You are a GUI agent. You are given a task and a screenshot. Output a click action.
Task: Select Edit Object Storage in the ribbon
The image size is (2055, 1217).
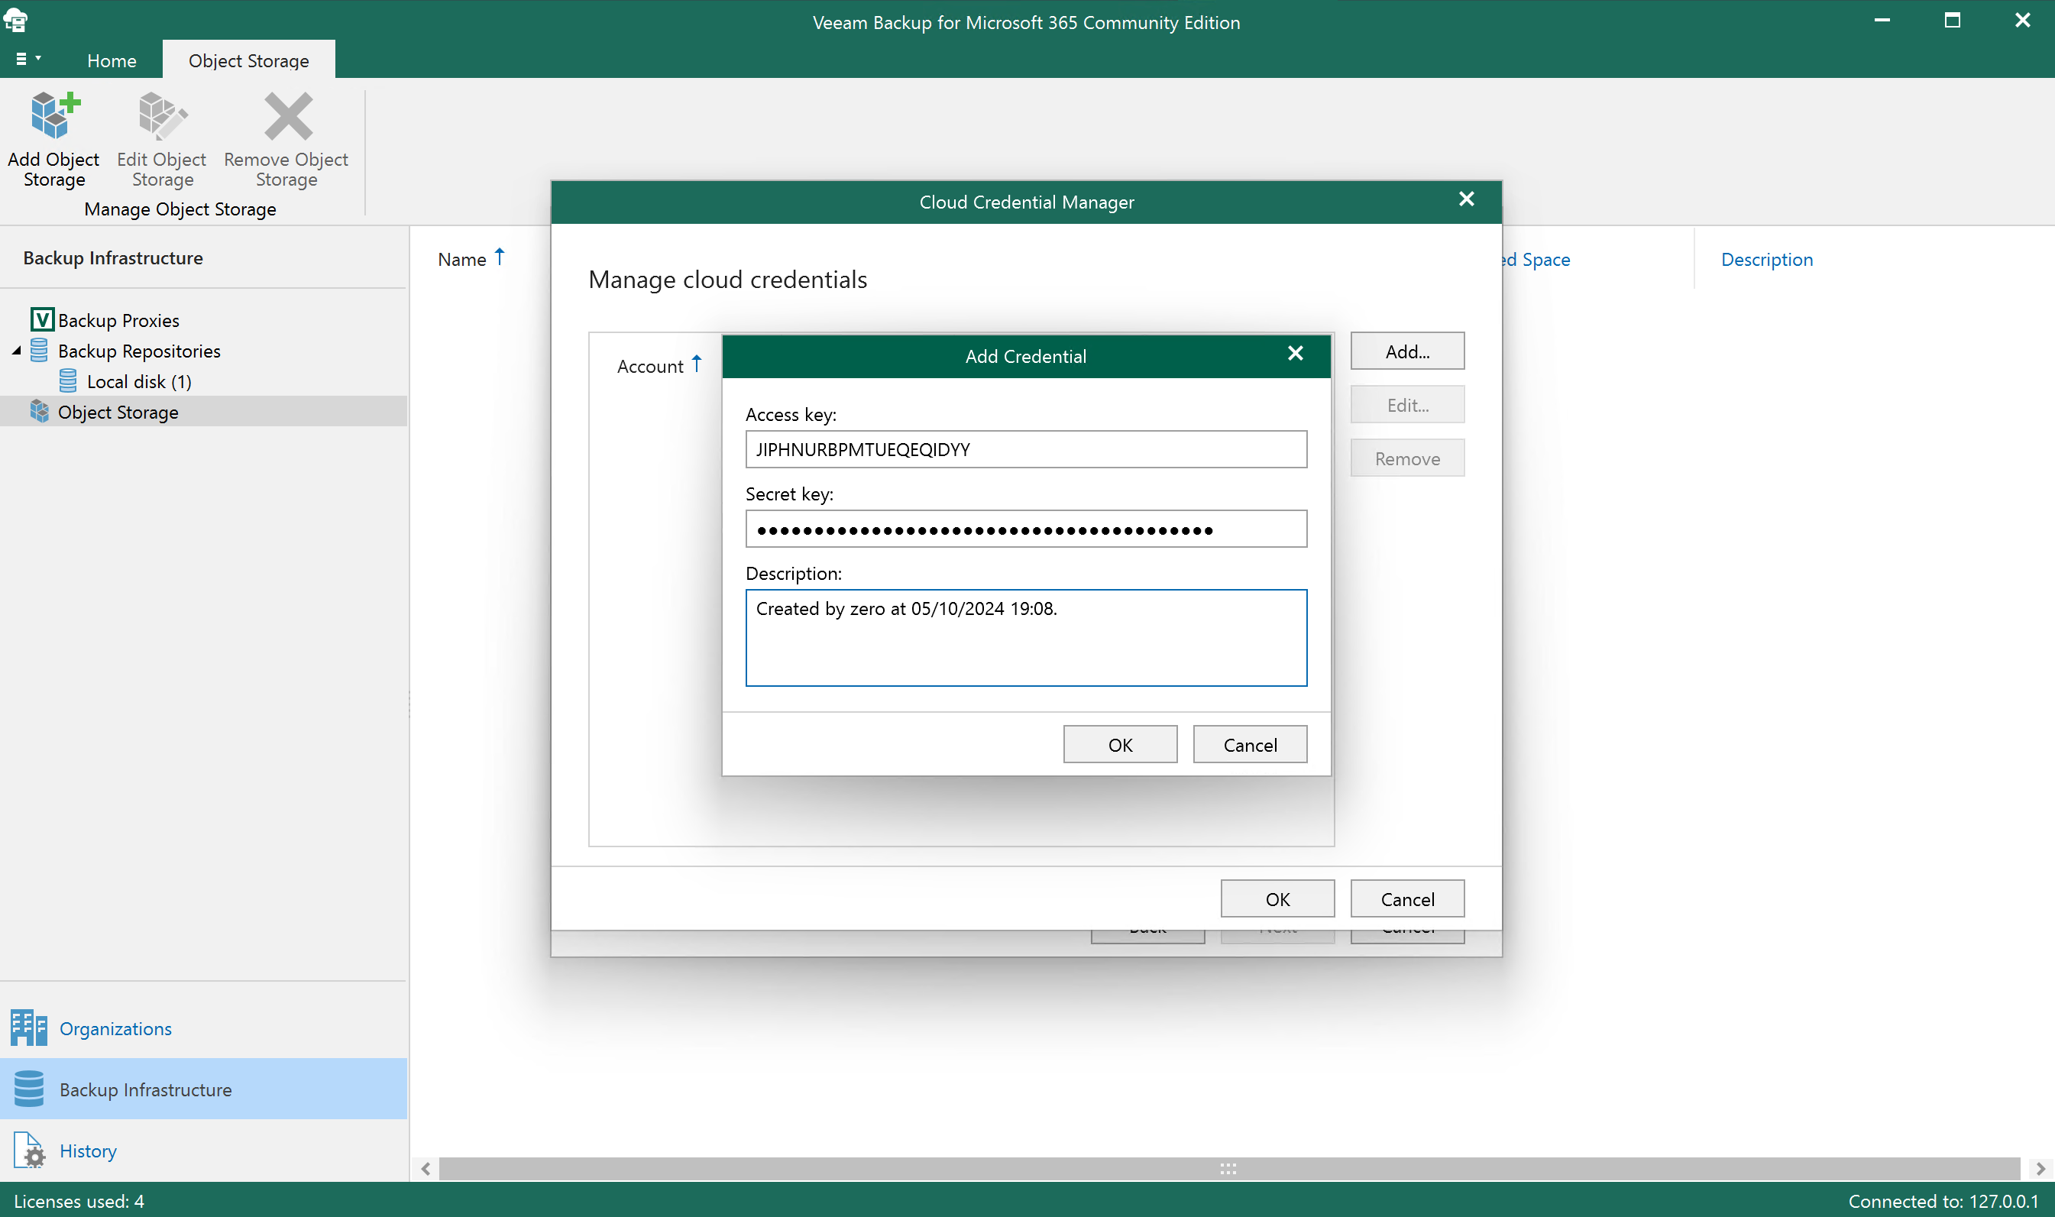click(160, 139)
